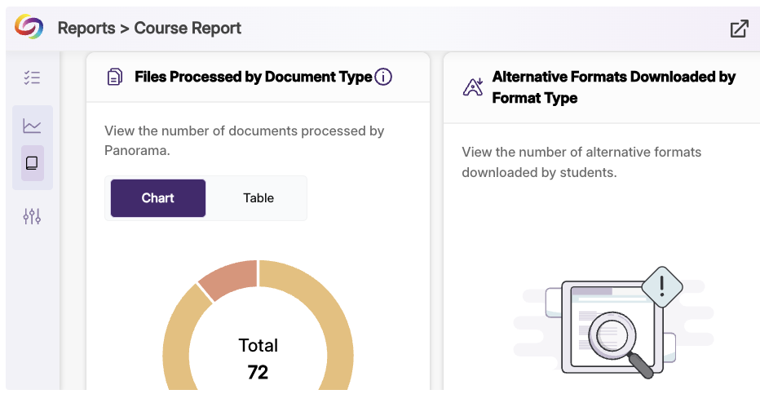Open the checklist icon in sidebar
The height and width of the screenshot is (403, 760).
coord(32,77)
